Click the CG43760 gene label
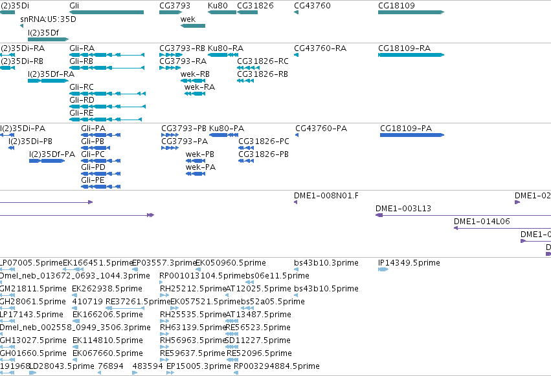 point(312,6)
